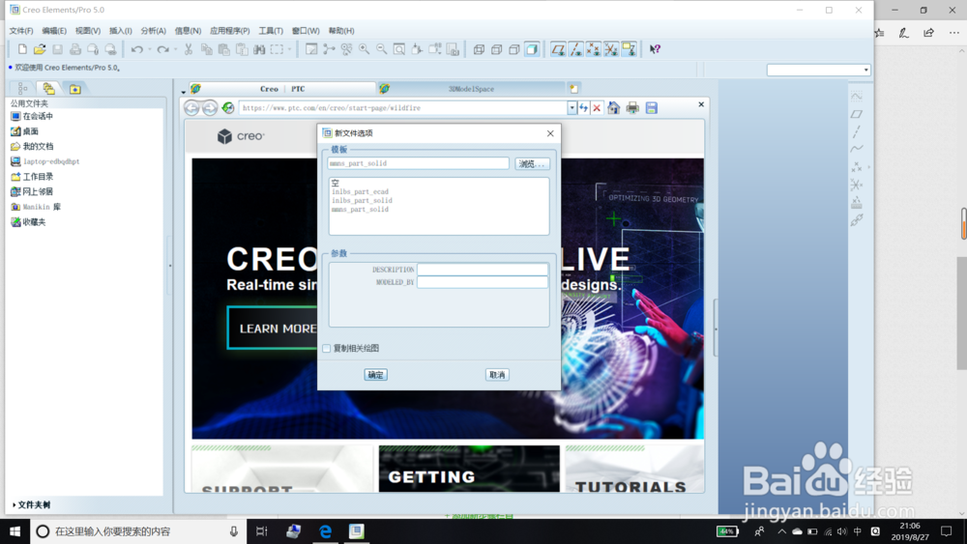
Task: Click 取消 in the new file dialog
Action: [x=497, y=375]
